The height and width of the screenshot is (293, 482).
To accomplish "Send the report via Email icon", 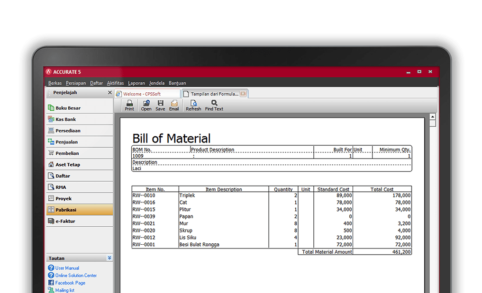I will [x=174, y=106].
